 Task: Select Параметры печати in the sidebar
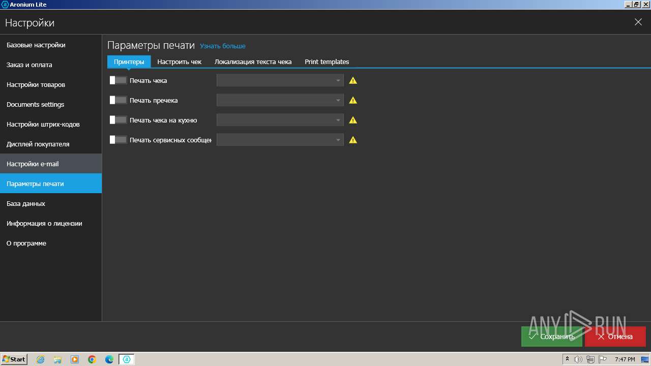[51, 184]
